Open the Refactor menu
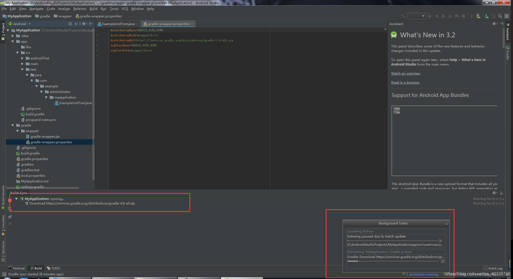 (x=80, y=9)
